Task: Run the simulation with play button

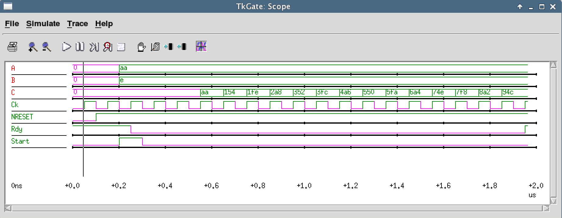Action: (x=66, y=47)
